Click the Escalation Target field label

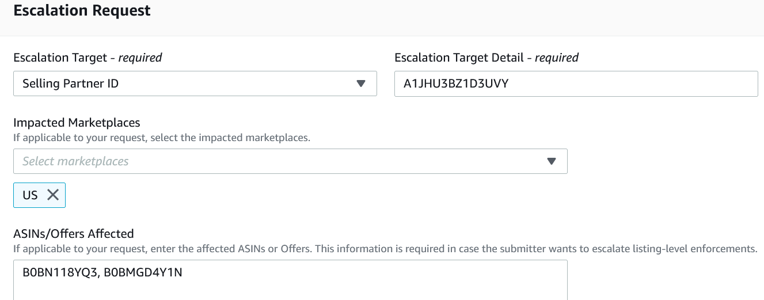pos(60,58)
